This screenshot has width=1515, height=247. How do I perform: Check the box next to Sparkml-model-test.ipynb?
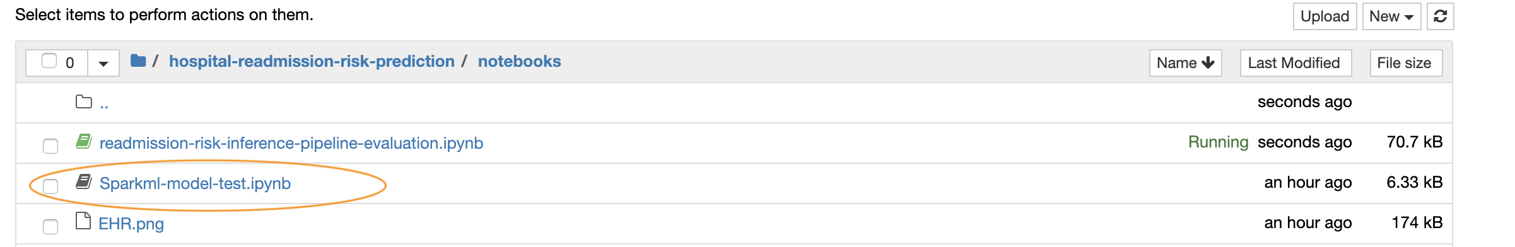click(x=50, y=187)
